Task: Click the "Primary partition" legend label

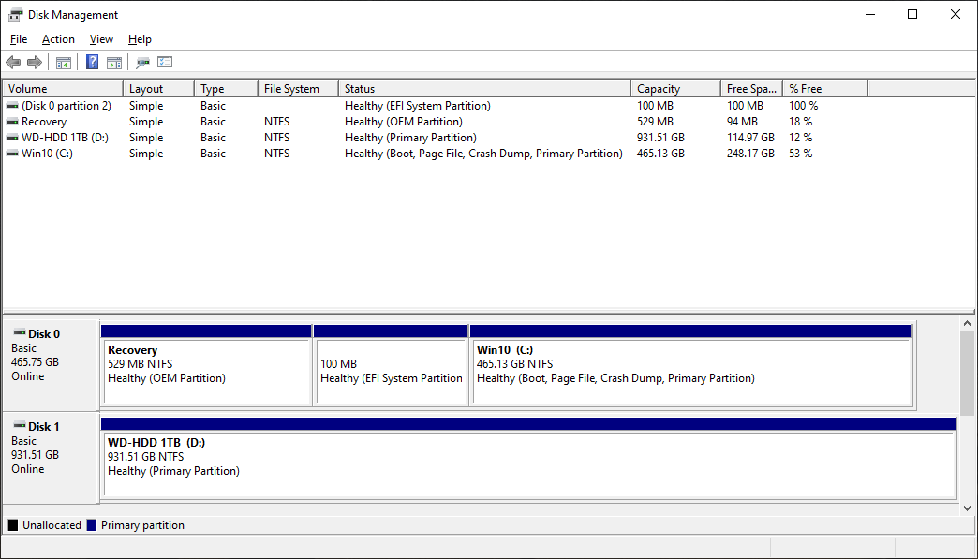Action: click(x=142, y=525)
